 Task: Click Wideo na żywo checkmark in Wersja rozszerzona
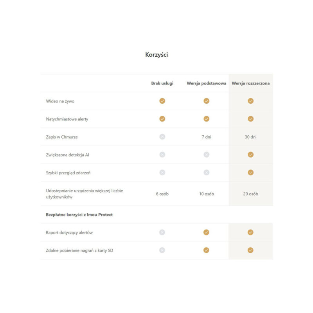(250, 101)
